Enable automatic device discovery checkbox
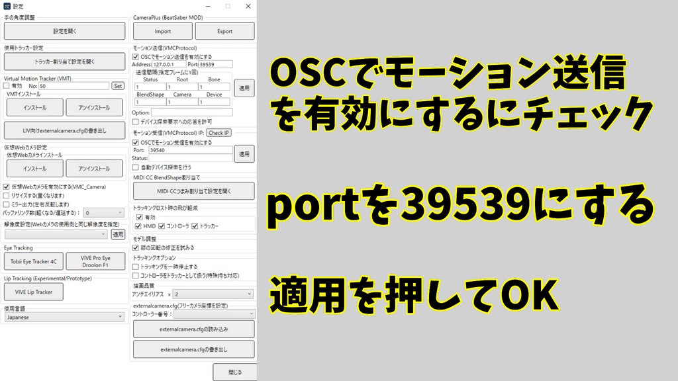 [x=136, y=167]
